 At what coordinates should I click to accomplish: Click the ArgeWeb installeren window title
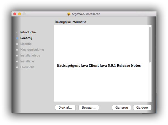point(86,14)
